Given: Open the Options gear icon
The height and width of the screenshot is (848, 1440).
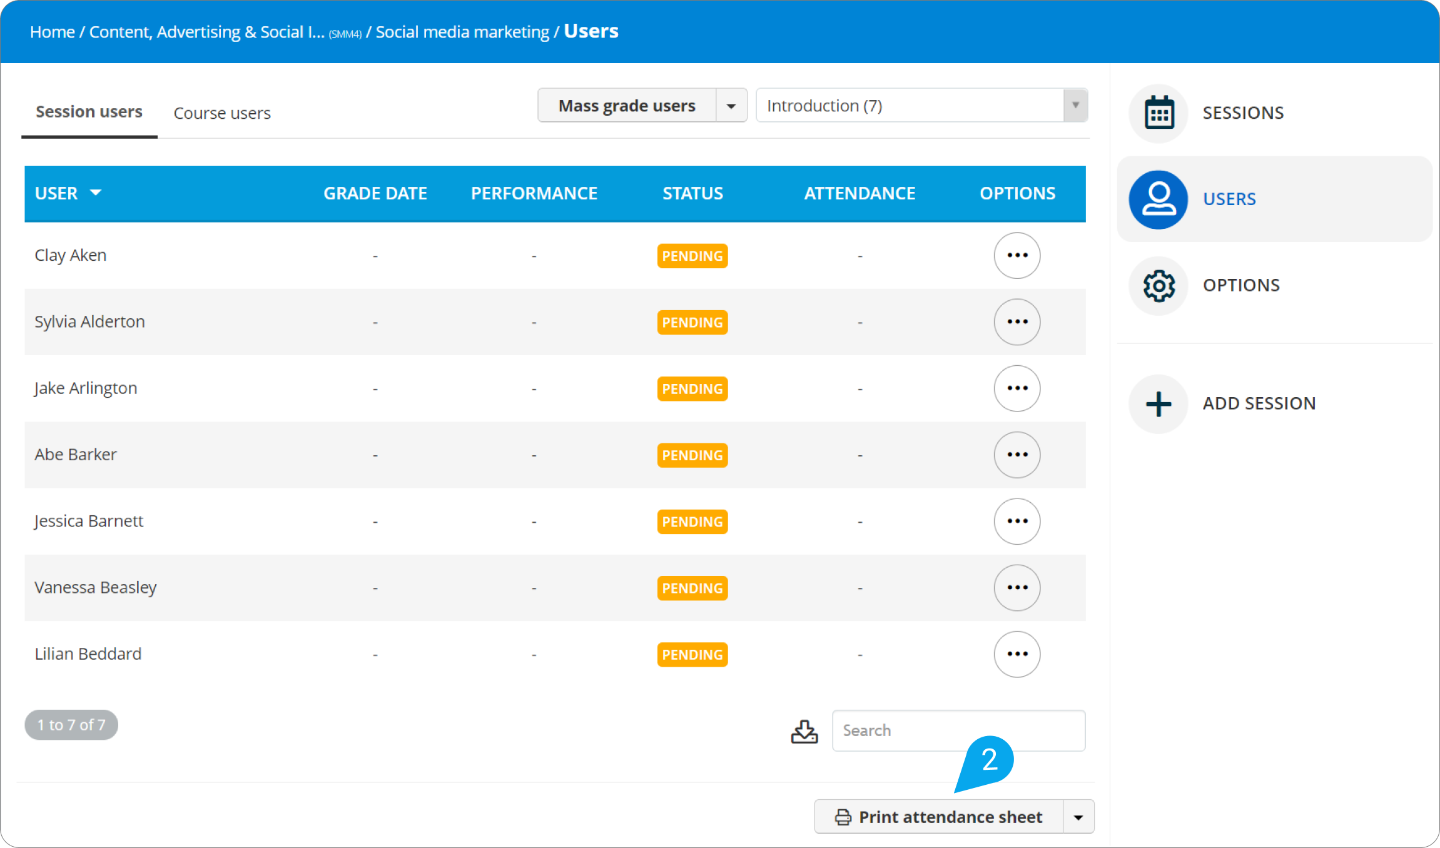Looking at the screenshot, I should 1159,286.
